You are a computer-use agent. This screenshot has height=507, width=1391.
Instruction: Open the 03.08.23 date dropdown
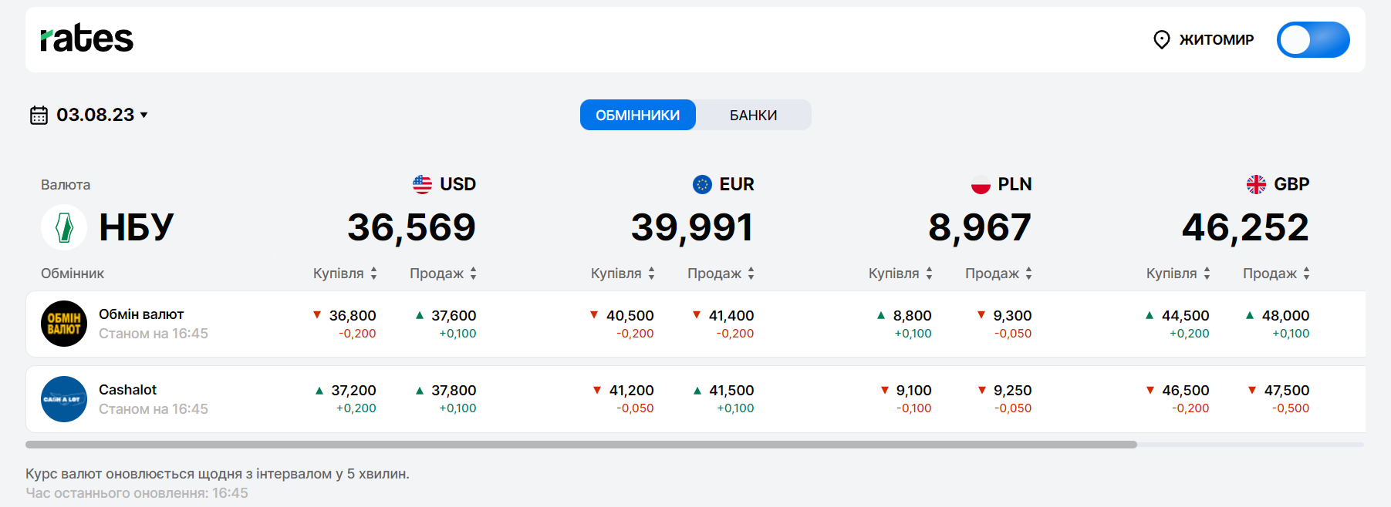[102, 115]
